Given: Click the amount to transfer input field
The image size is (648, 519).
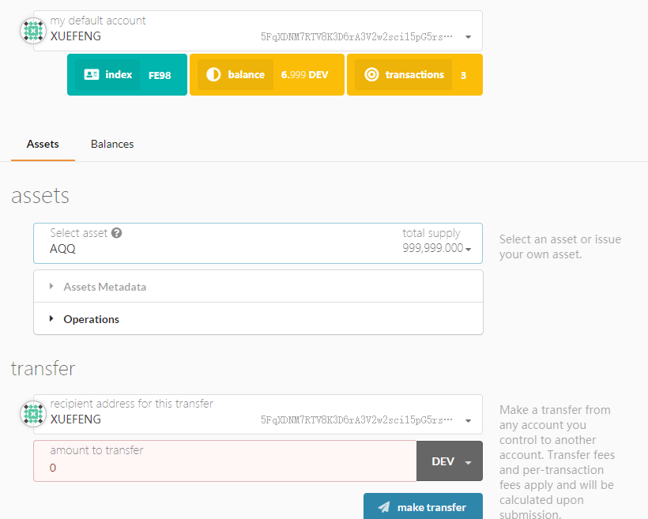Looking at the screenshot, I should point(225,468).
